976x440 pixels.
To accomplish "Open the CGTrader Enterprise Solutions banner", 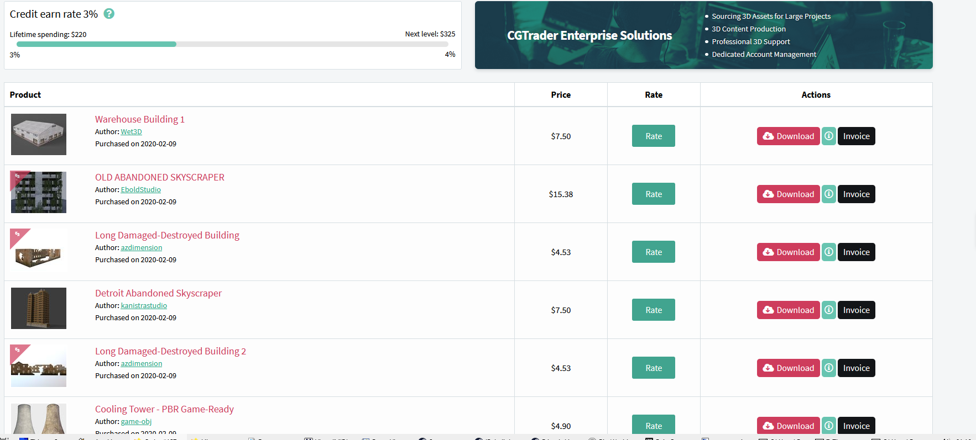I will (703, 35).
